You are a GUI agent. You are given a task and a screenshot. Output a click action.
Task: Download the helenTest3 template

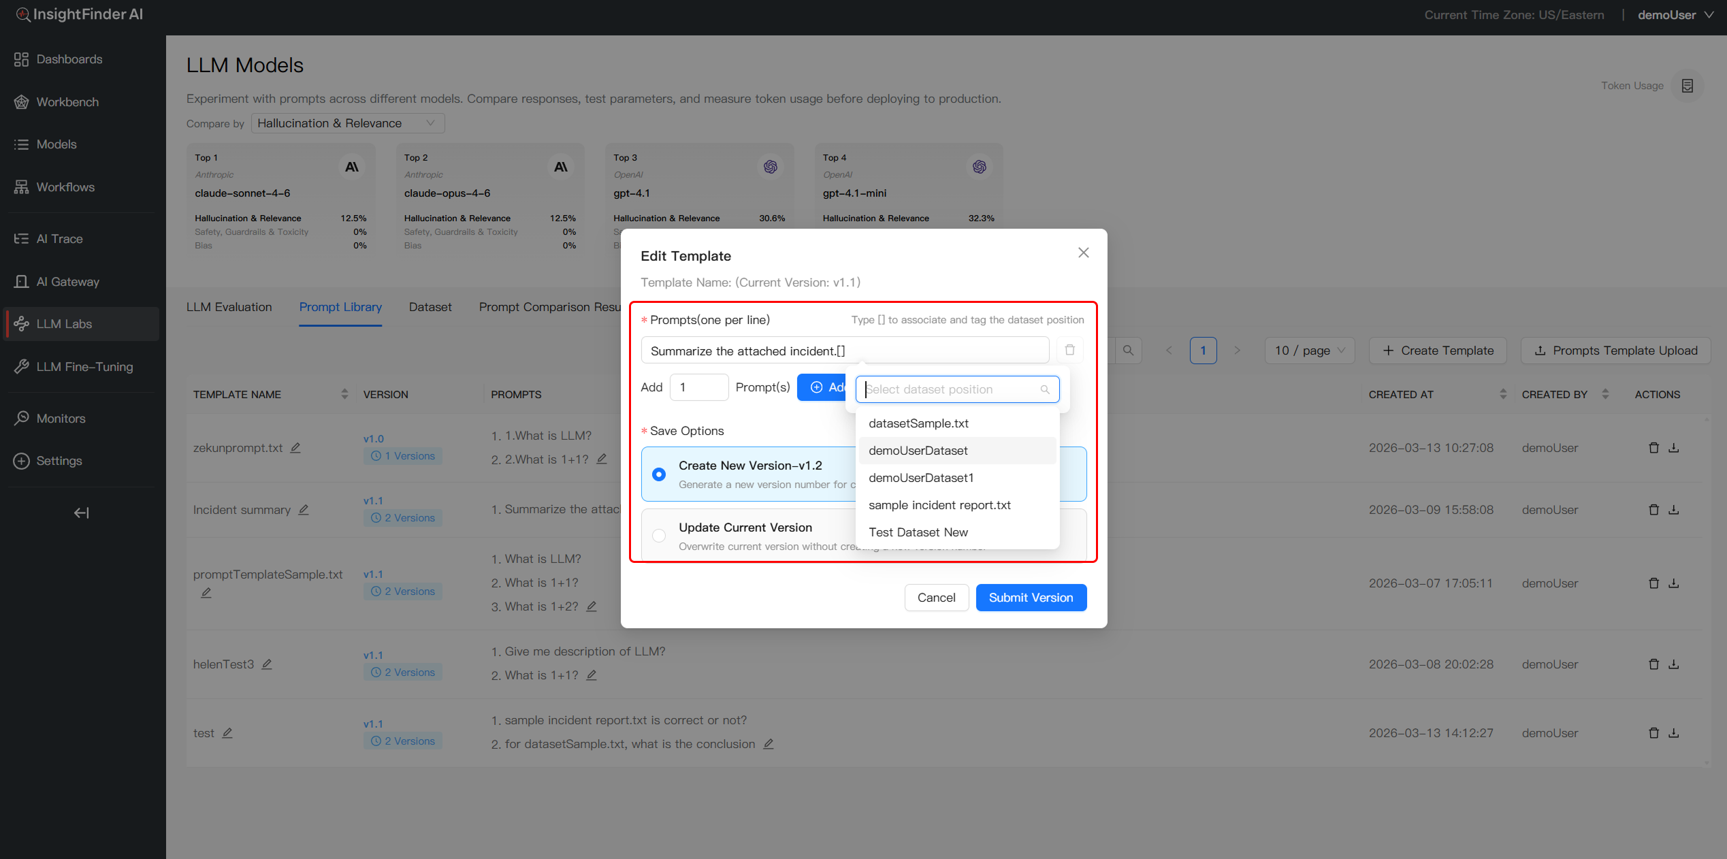pyautogui.click(x=1674, y=664)
